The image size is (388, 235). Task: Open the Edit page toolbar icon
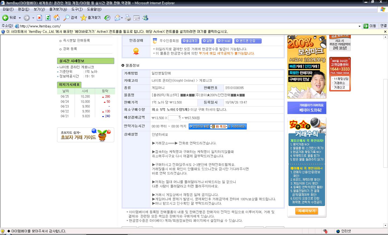point(137,18)
